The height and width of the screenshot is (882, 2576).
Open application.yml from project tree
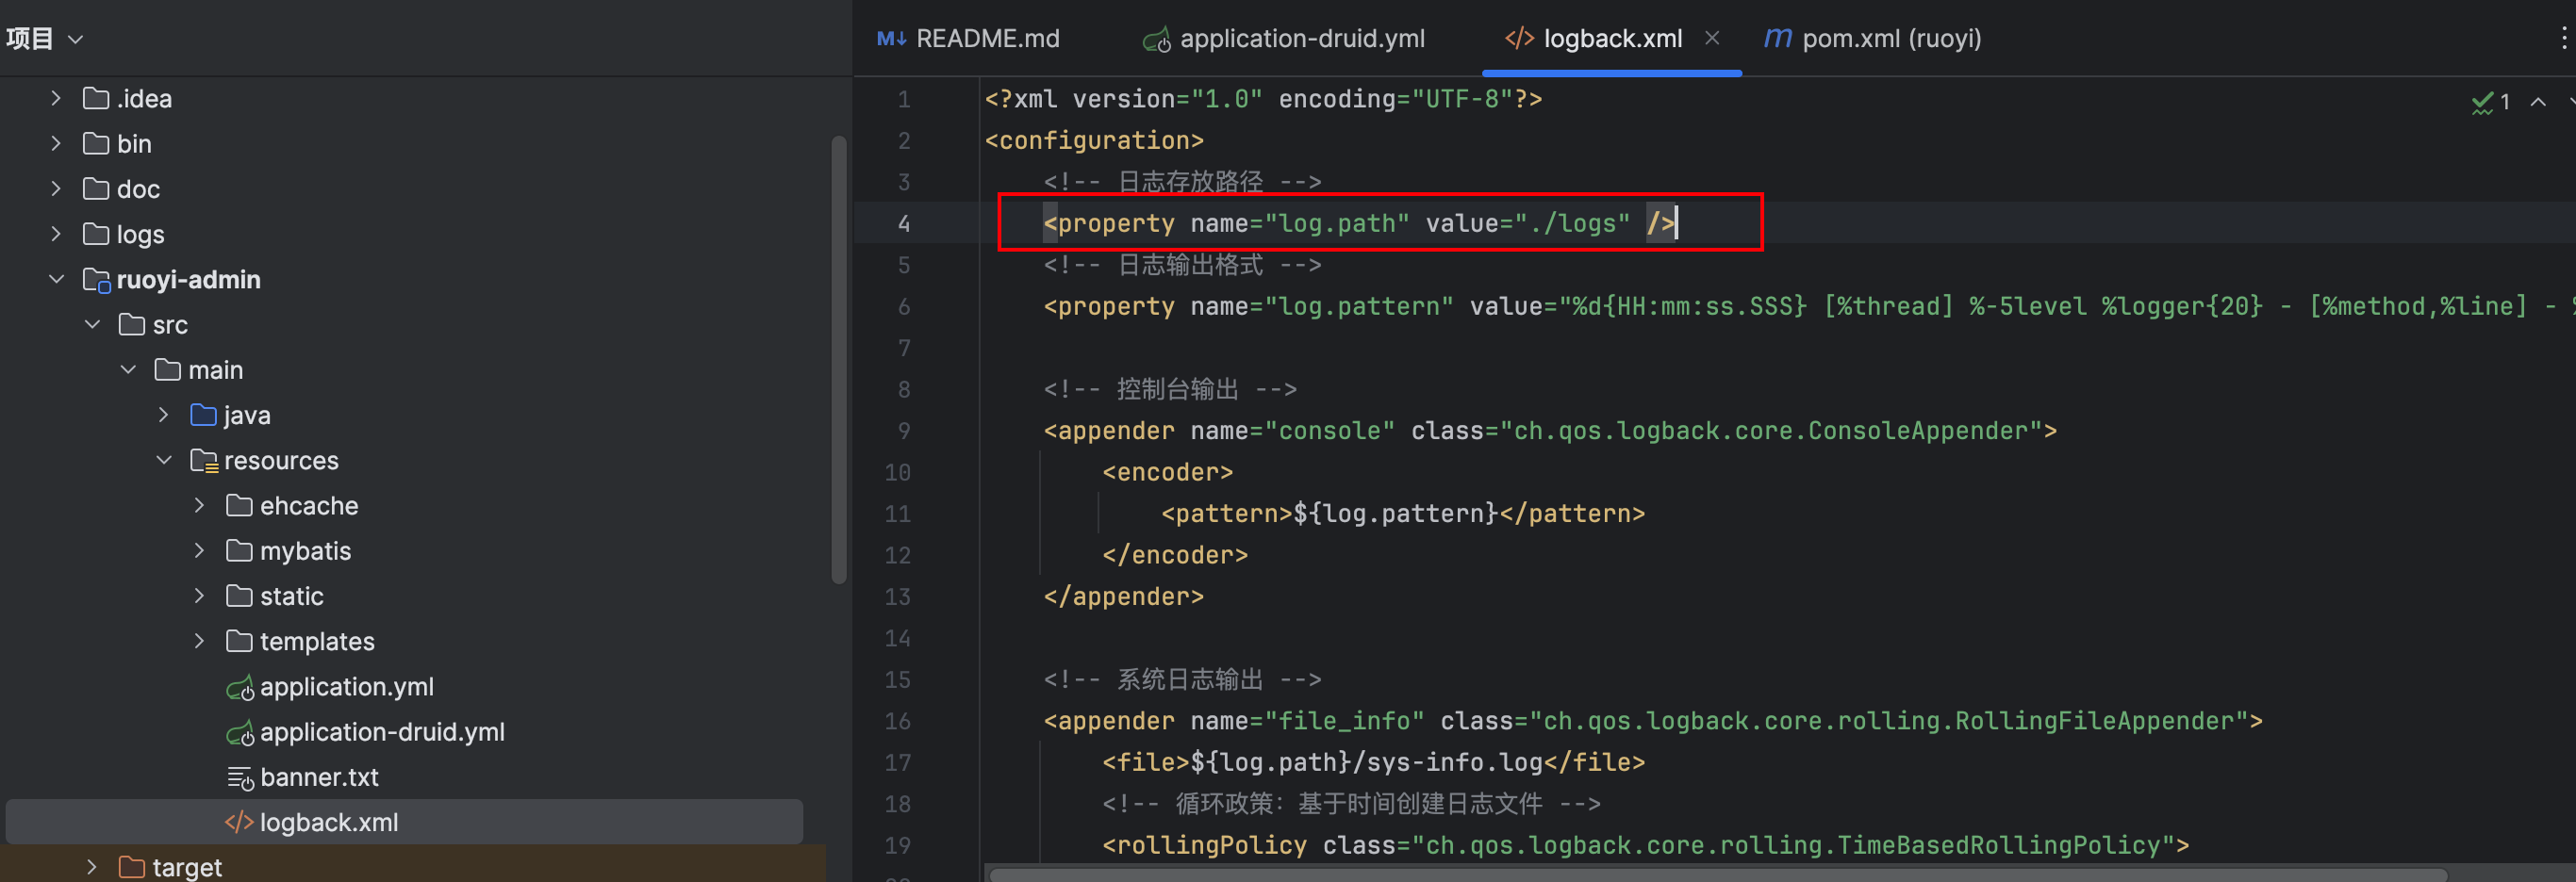coord(346,687)
